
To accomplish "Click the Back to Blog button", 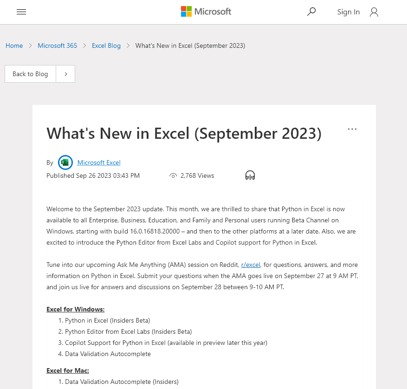I will [30, 74].
